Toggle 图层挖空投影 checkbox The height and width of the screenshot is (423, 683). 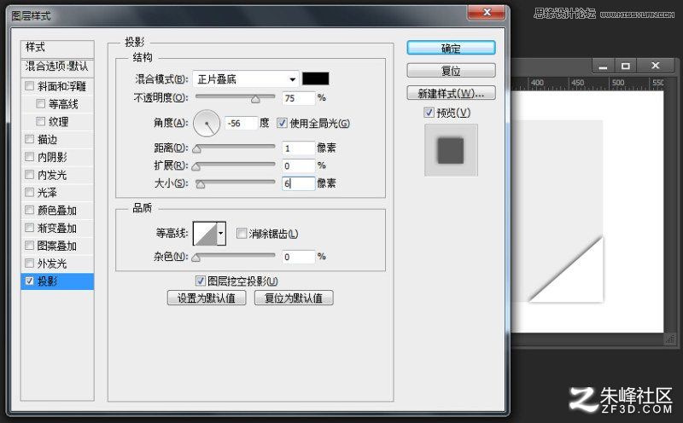tap(200, 281)
